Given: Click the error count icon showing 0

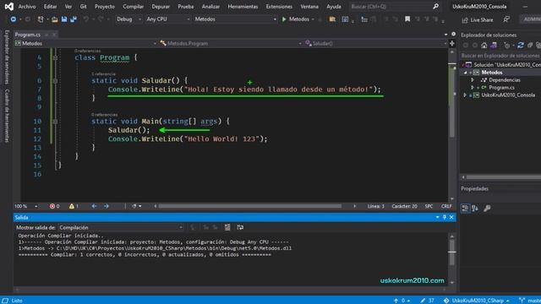Looking at the screenshot, I should click(52, 206).
